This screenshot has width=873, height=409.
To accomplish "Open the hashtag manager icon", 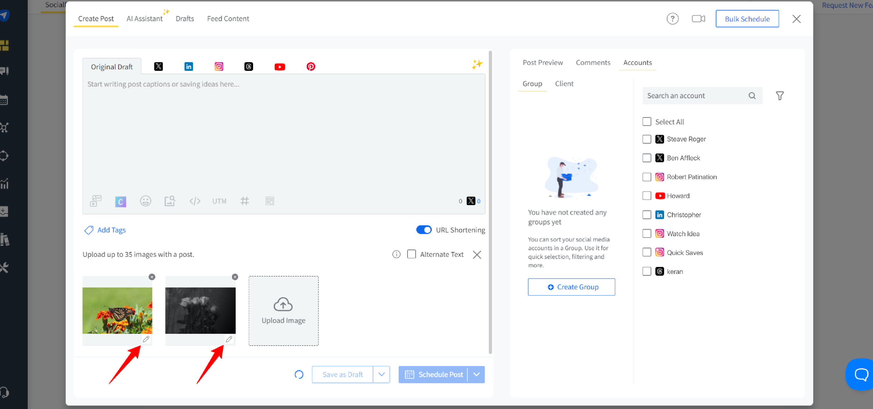I will click(244, 201).
